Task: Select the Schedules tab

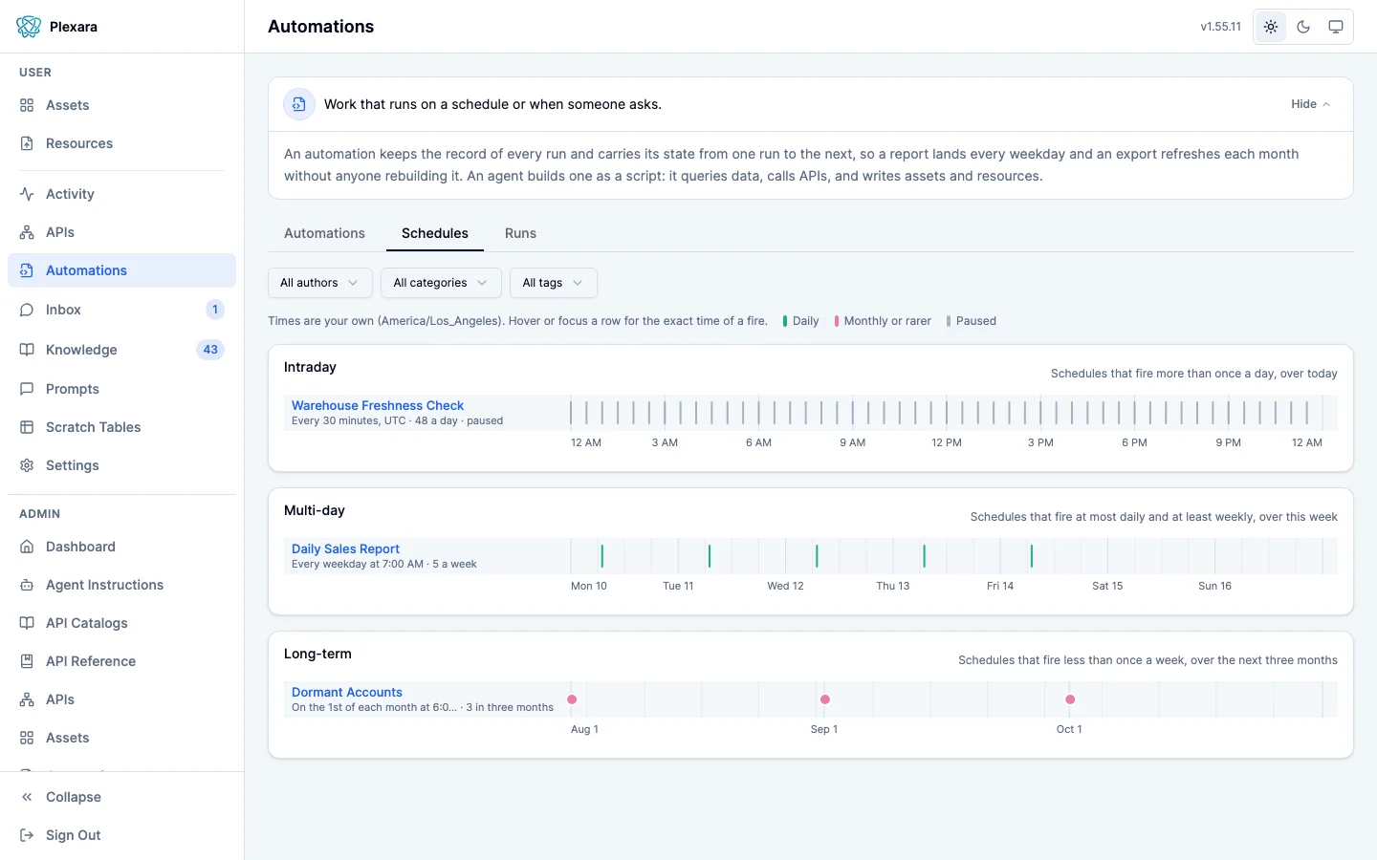Action: click(435, 233)
